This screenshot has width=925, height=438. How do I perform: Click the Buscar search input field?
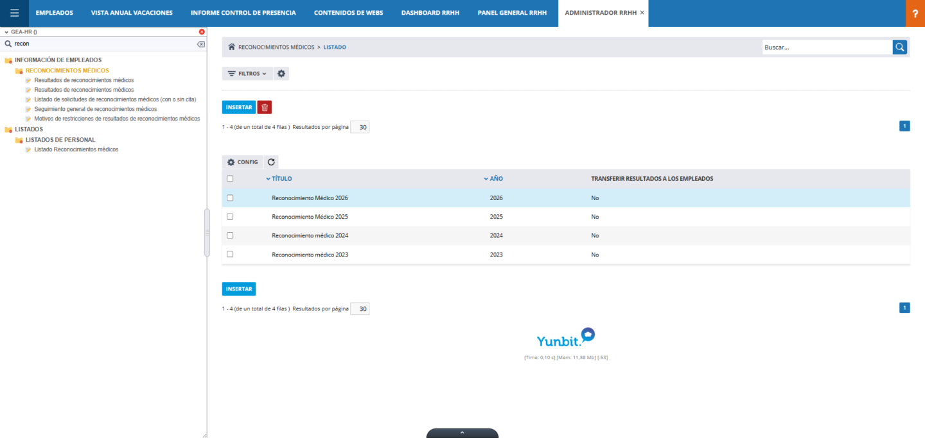coord(827,47)
